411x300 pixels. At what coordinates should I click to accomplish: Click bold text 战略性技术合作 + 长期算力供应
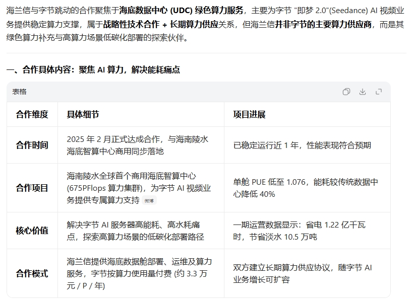[x=161, y=24]
